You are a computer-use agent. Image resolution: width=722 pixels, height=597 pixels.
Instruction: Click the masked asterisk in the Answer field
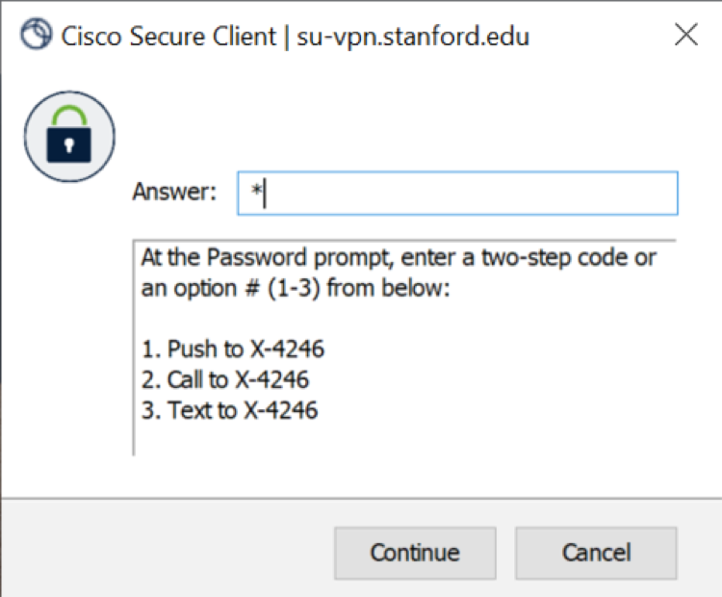(256, 193)
